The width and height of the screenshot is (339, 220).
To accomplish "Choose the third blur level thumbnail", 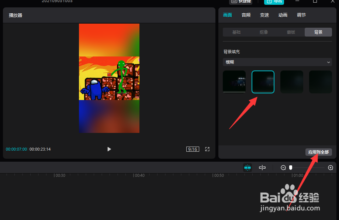I will 292,82.
